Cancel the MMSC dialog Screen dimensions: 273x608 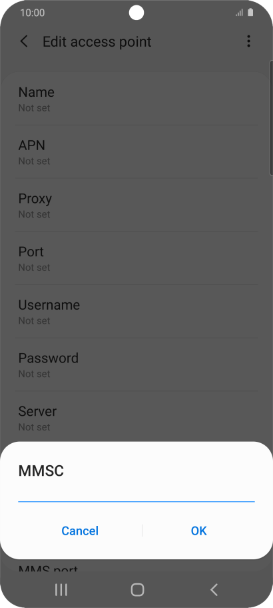80,531
